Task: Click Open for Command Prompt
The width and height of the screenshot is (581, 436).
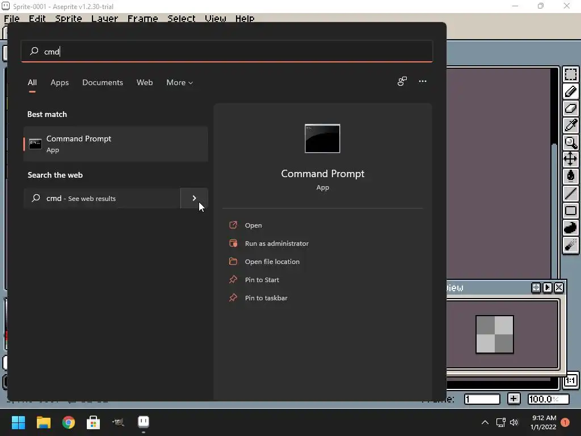Action: tap(253, 225)
